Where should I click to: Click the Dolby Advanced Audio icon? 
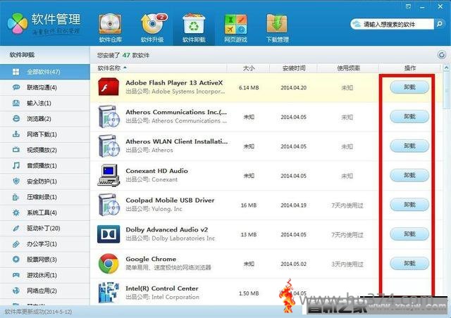(x=109, y=234)
